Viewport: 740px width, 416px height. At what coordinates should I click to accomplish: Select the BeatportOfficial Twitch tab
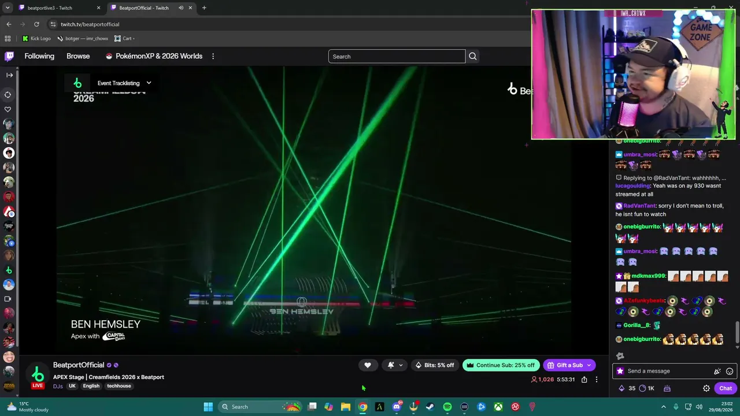click(150, 8)
